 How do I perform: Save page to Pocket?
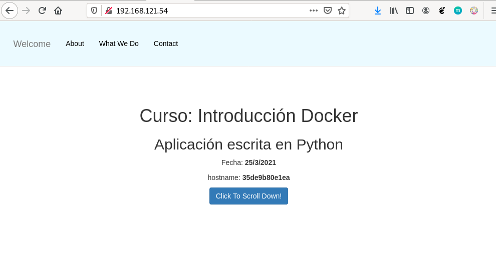click(x=328, y=10)
